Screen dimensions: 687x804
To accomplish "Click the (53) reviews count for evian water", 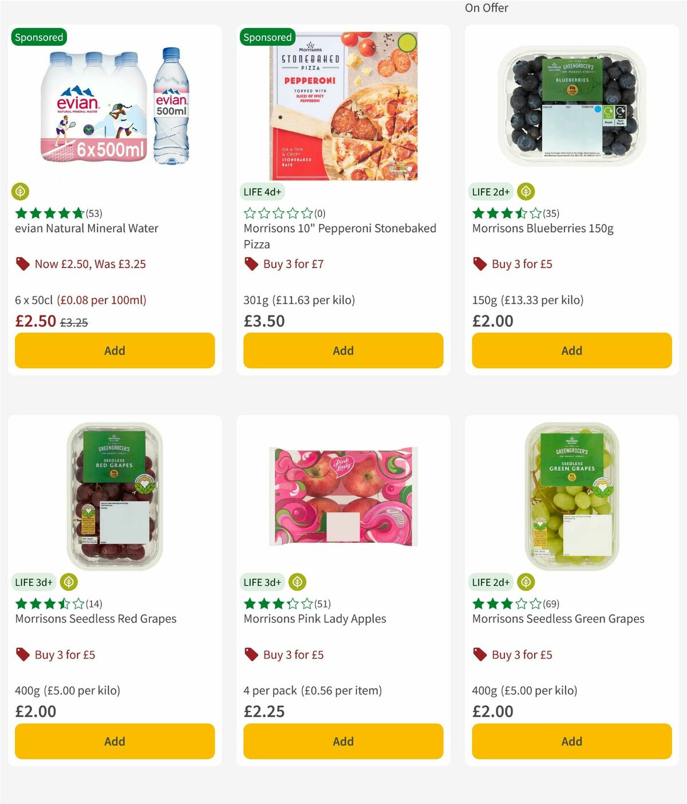I will pyautogui.click(x=93, y=212).
